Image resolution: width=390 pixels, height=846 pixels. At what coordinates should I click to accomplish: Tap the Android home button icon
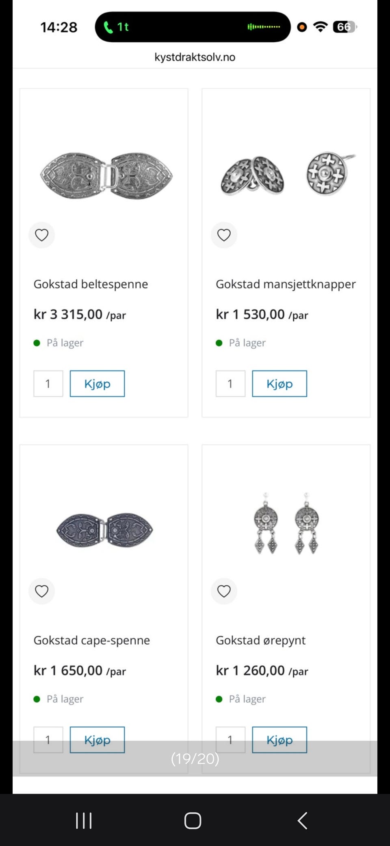(193, 820)
